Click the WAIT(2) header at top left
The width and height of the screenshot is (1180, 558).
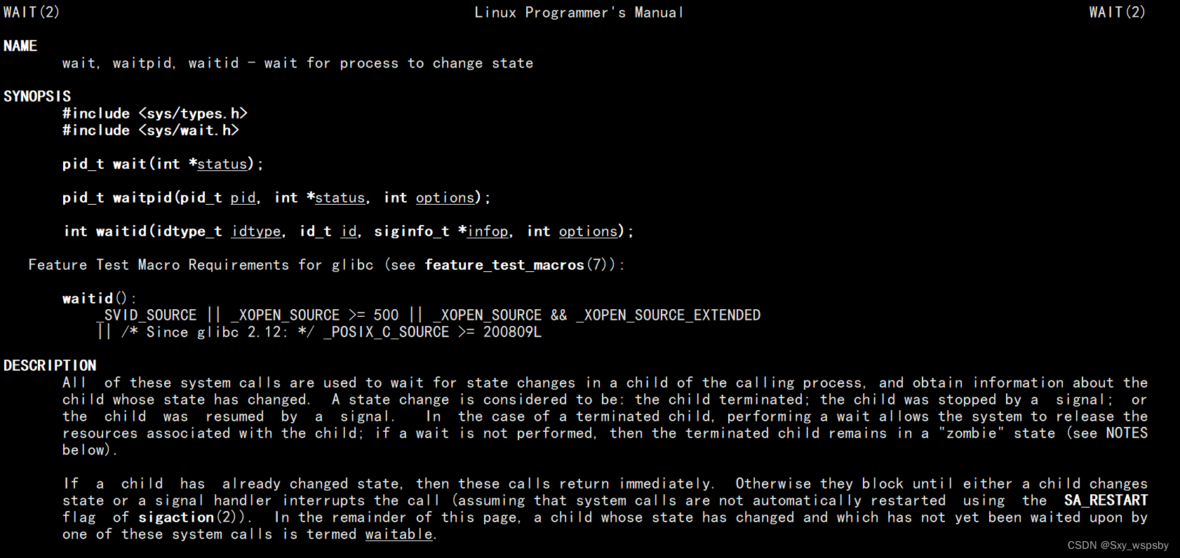32,13
